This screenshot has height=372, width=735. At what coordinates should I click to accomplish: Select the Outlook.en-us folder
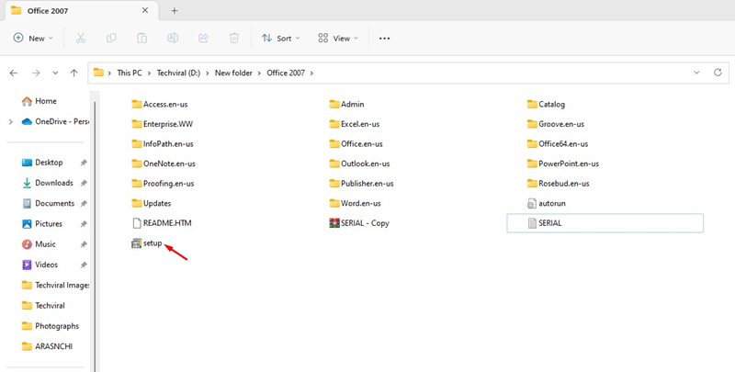(359, 163)
